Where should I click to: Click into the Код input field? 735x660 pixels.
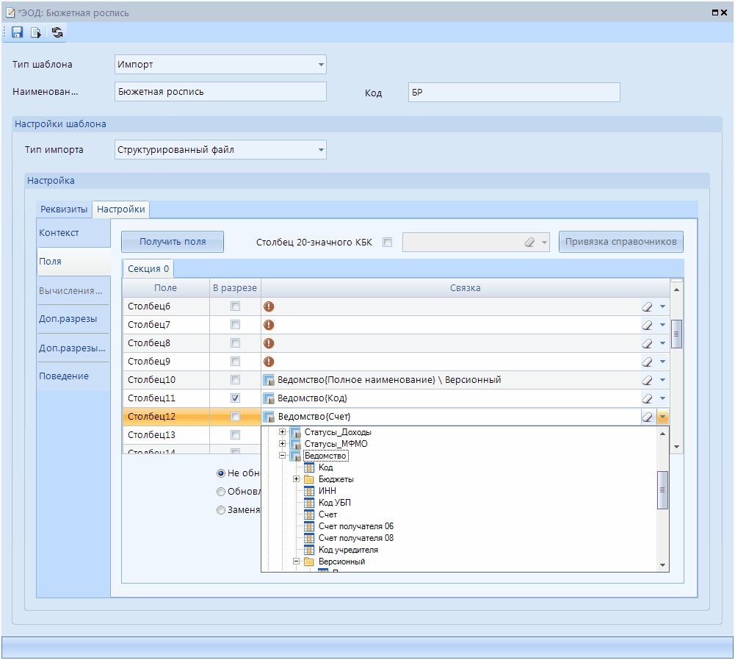tap(513, 93)
